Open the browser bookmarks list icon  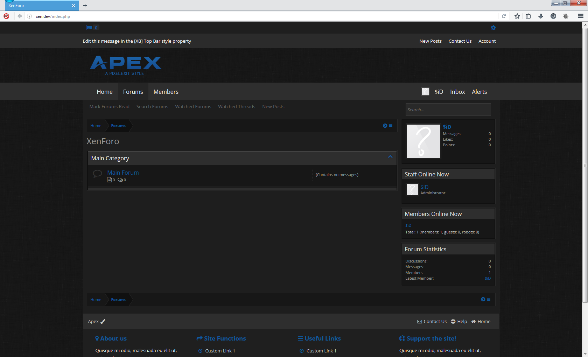point(528,16)
